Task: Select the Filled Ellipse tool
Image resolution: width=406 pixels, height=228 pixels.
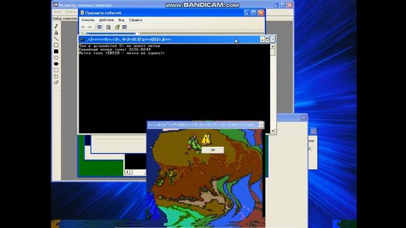Action: tap(56, 63)
